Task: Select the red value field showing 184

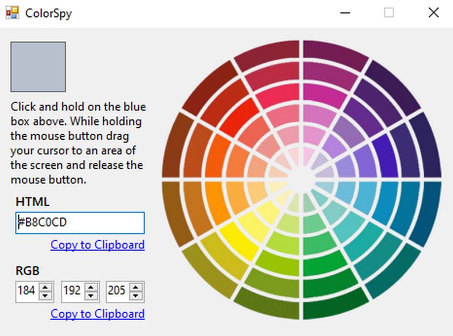Action: 27,291
